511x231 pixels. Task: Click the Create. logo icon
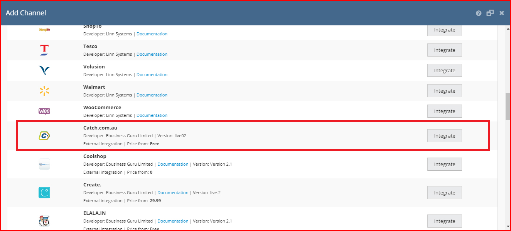click(45, 193)
